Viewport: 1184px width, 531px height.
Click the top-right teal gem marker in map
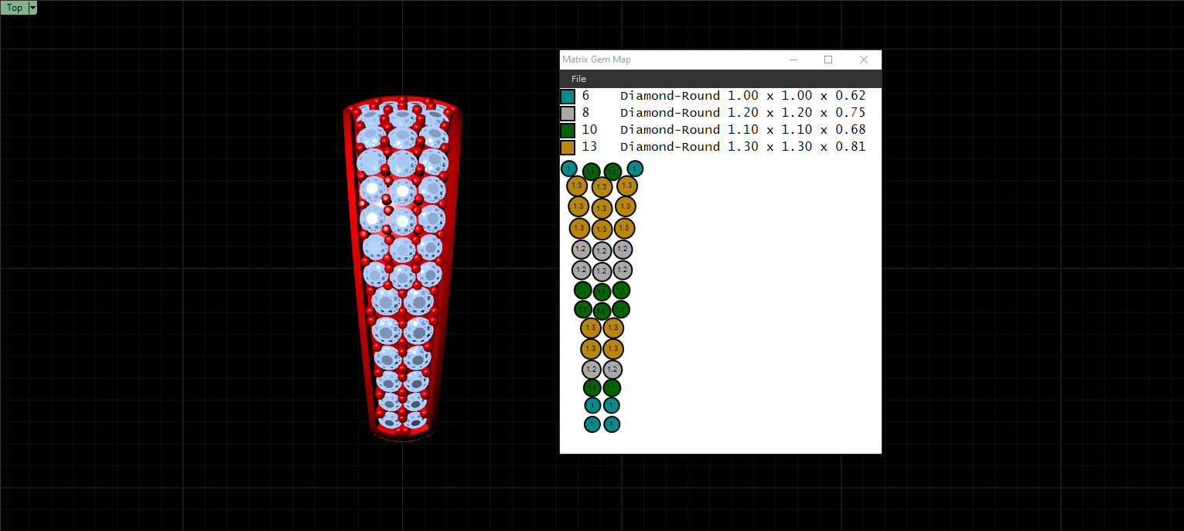[635, 168]
